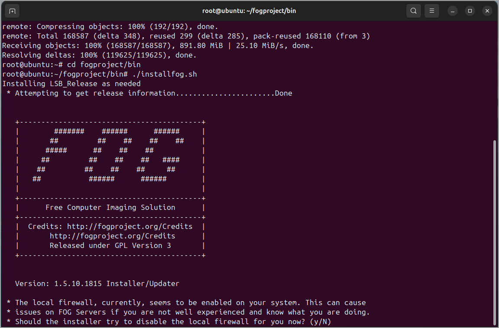Screen dimensions: 499x328
Task: Click 'Released under GPL Version 3' text
Action: point(110,246)
